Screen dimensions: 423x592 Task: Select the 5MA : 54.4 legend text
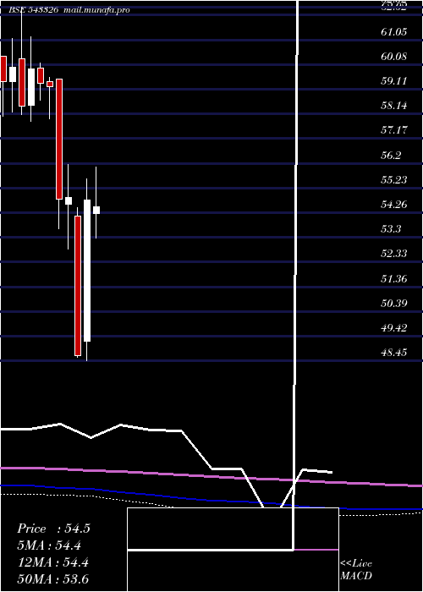tap(49, 545)
